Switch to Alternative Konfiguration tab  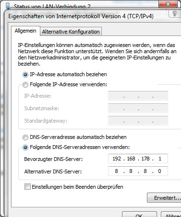coord(71,32)
